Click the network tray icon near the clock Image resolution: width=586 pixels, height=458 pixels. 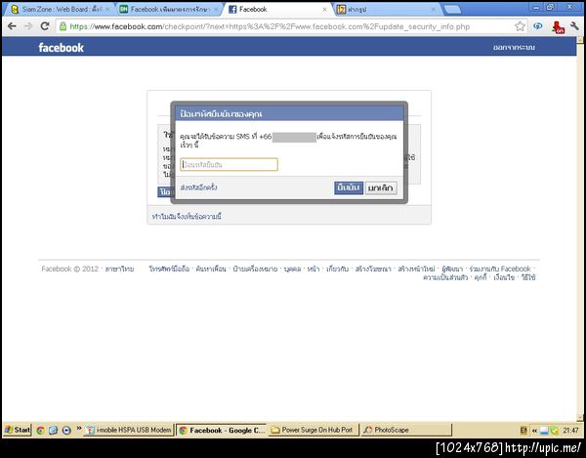[x=544, y=431]
